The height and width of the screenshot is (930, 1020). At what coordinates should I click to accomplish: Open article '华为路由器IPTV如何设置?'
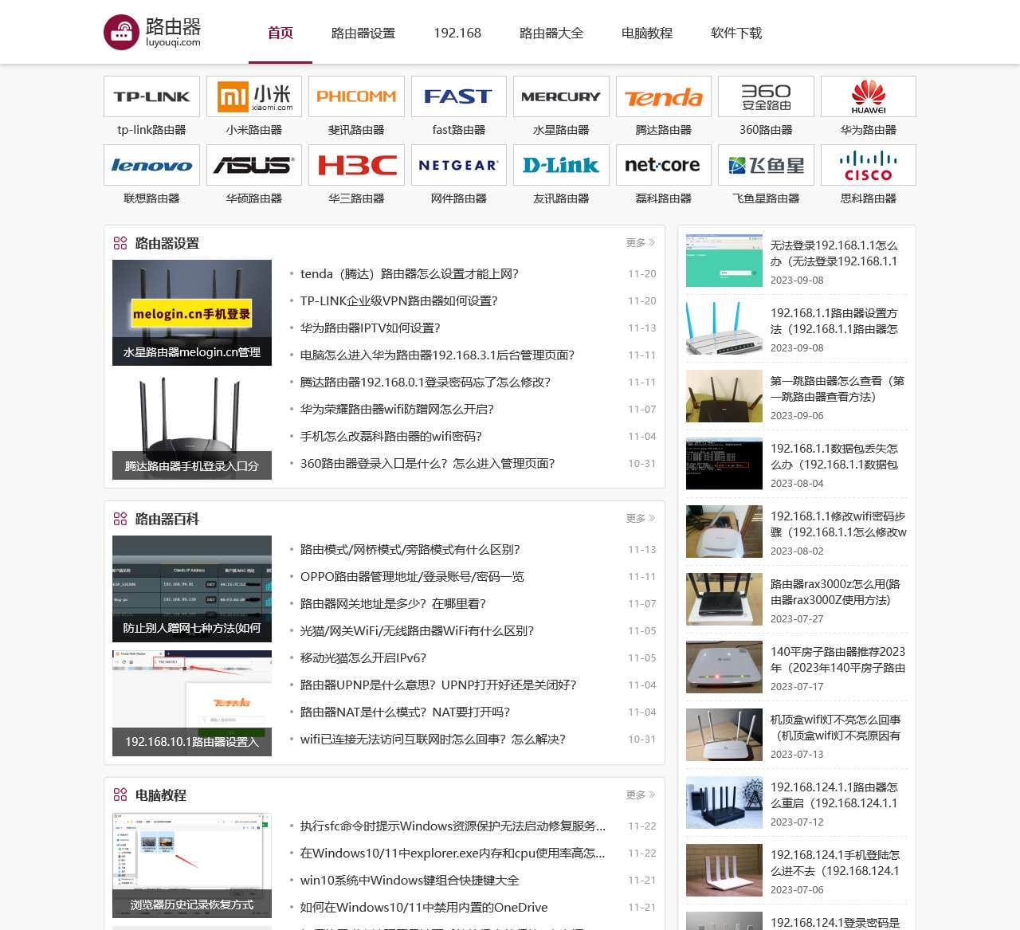370,328
